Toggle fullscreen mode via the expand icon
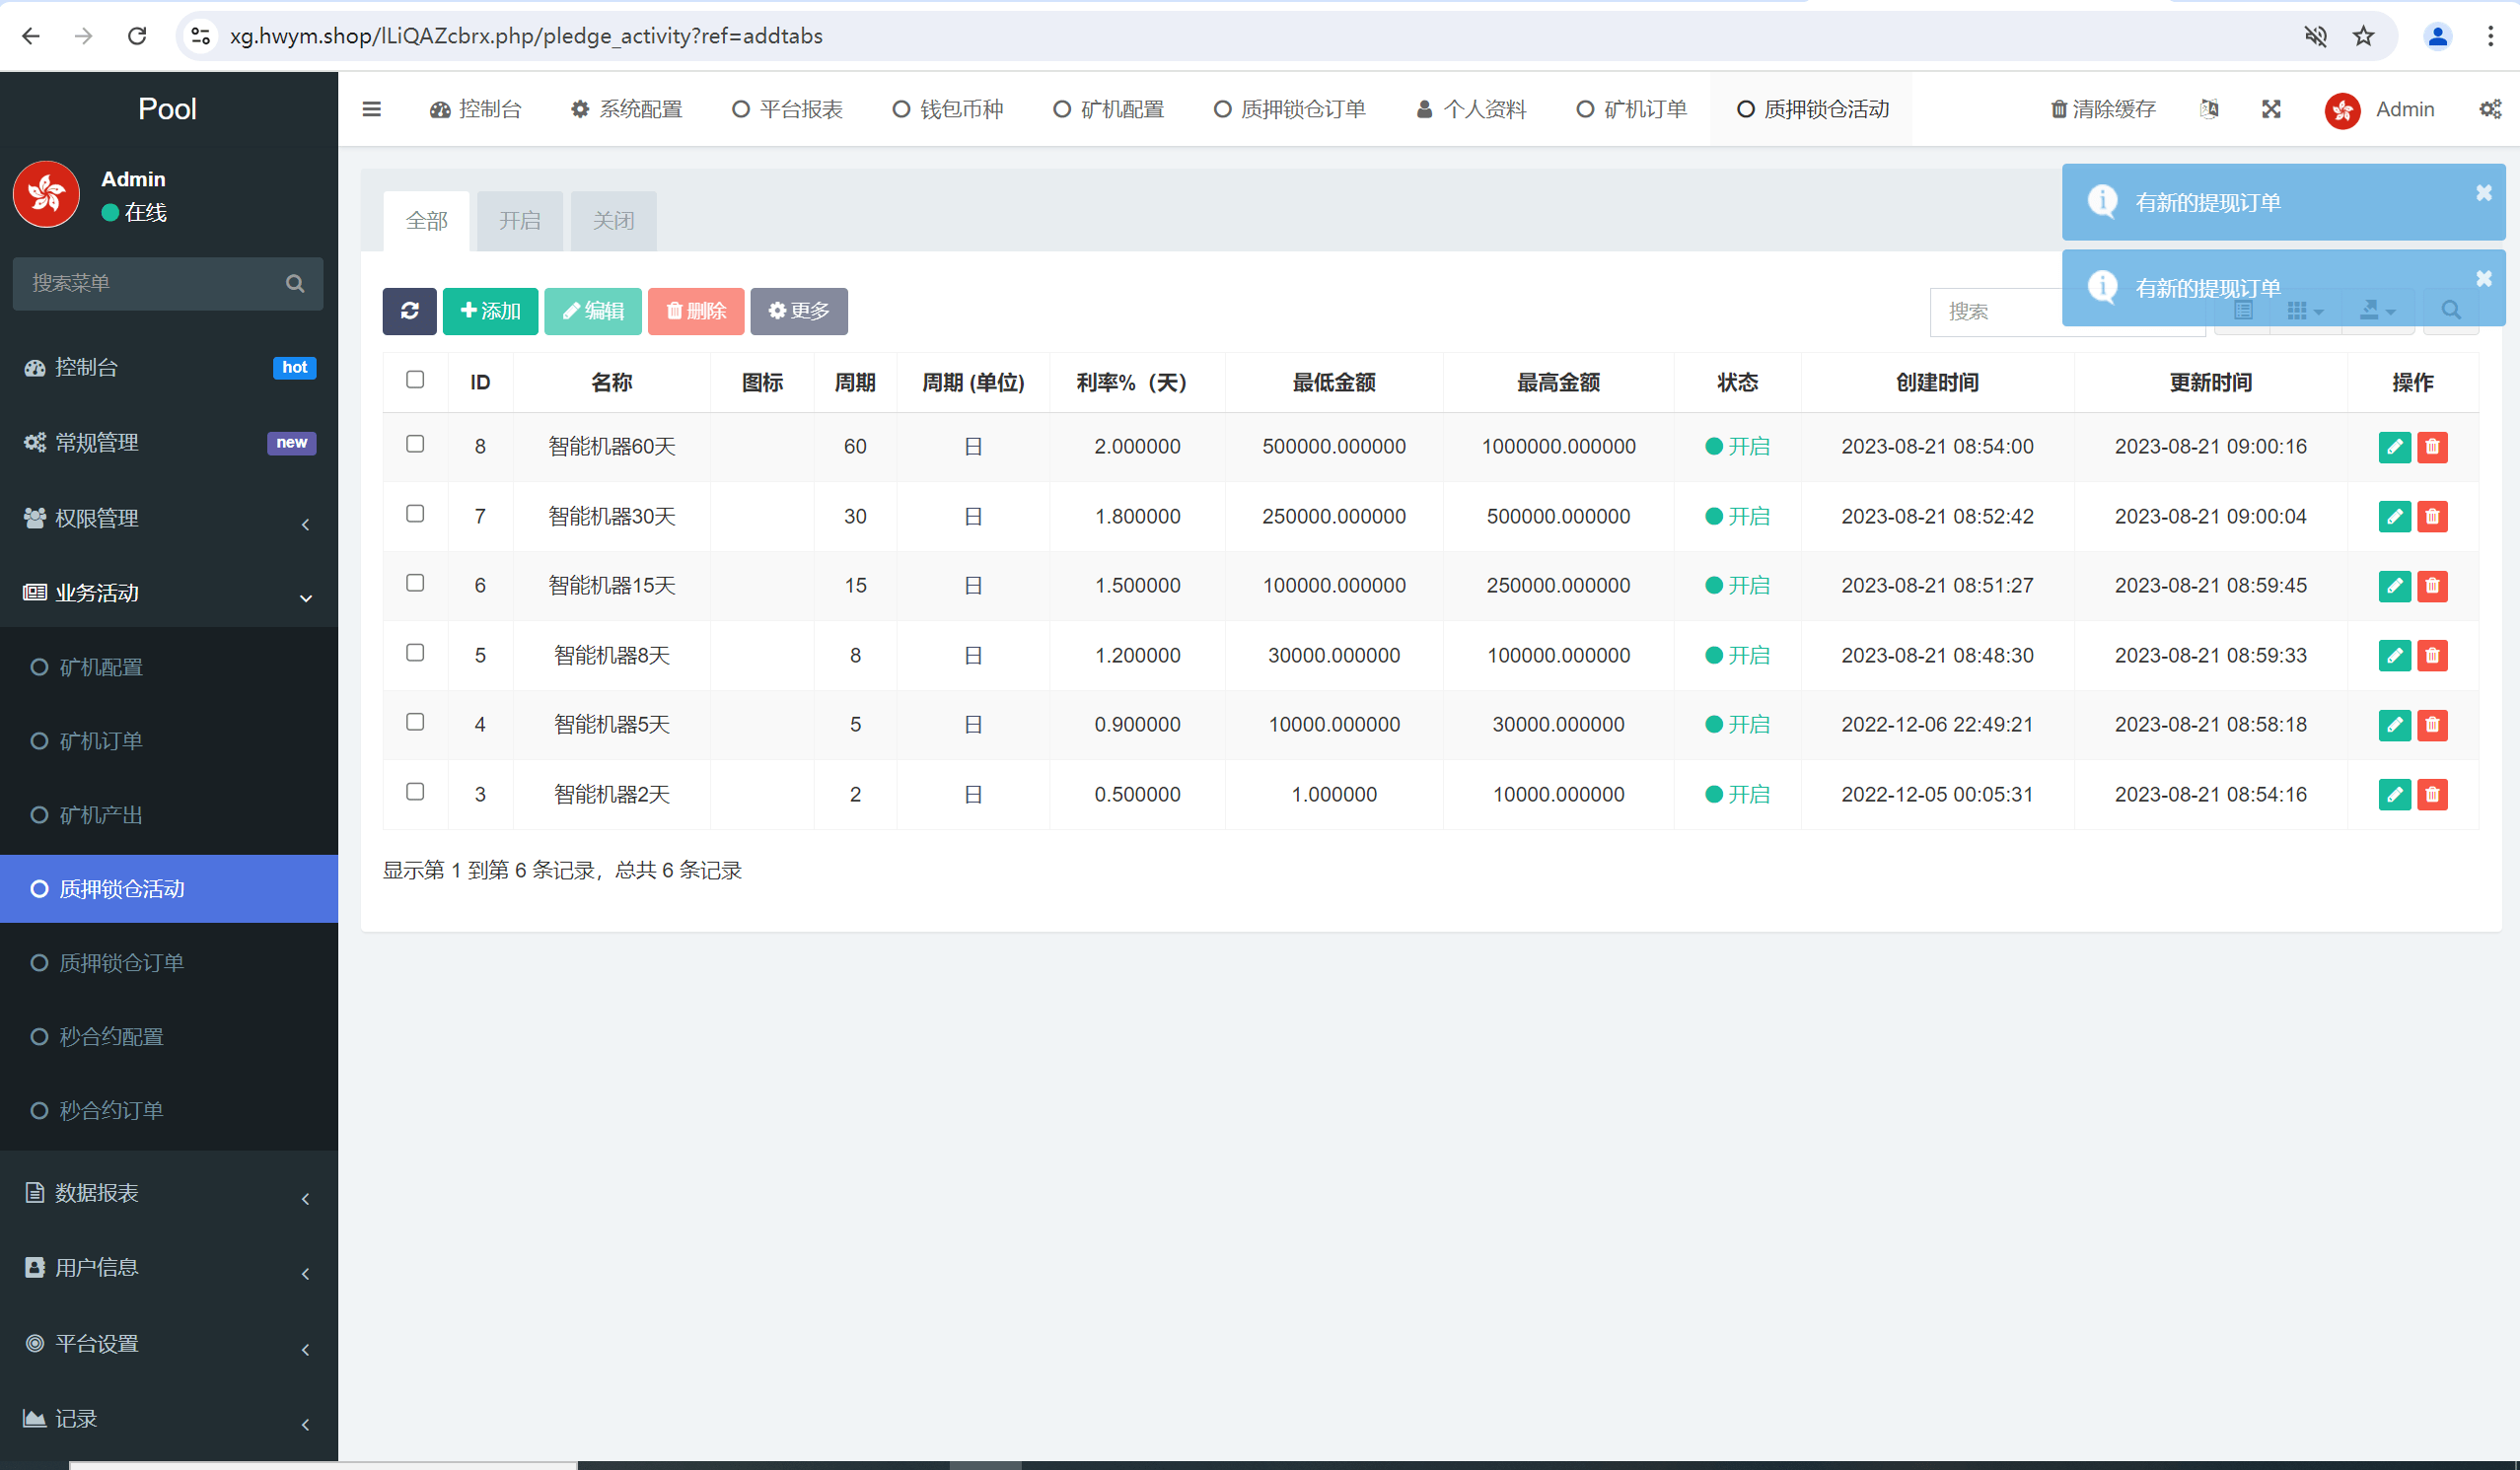The image size is (2520, 1470). (2271, 109)
